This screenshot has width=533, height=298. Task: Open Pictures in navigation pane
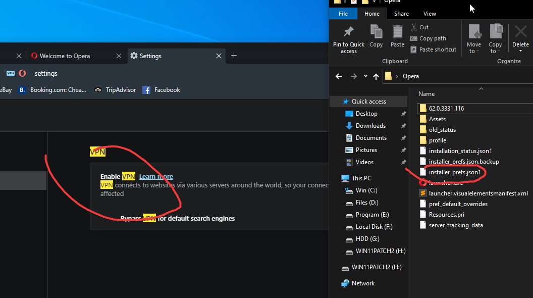pos(366,150)
